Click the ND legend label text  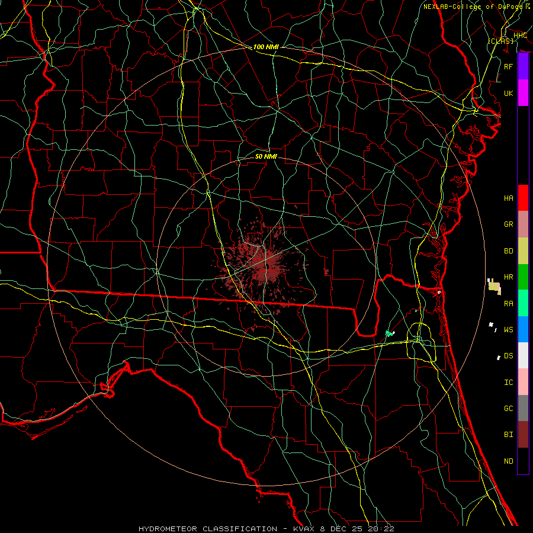point(509,461)
